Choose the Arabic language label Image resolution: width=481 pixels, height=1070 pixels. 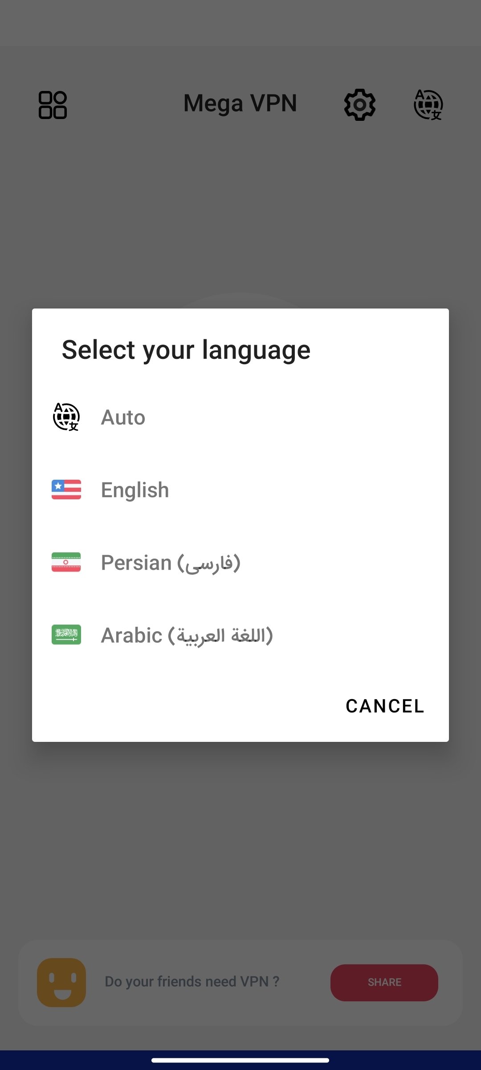[187, 635]
